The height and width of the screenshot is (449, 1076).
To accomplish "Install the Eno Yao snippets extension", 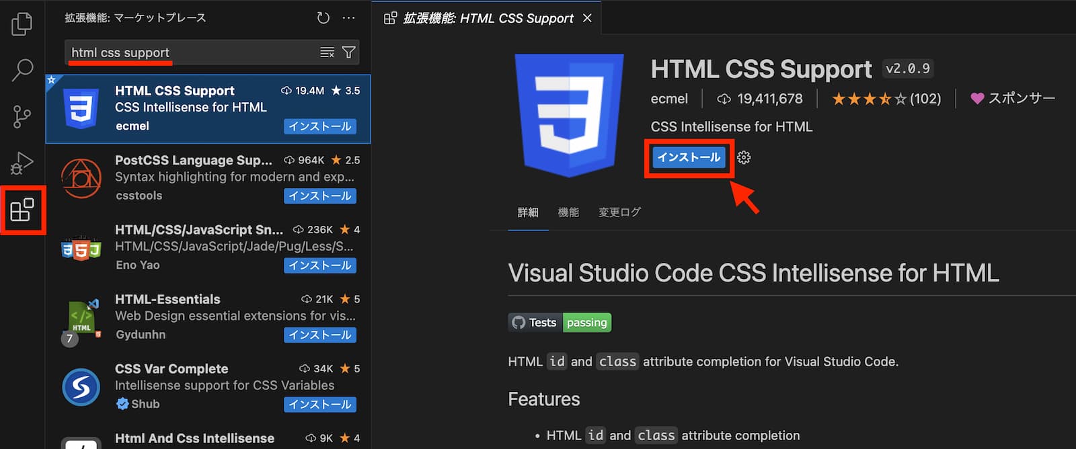I will pyautogui.click(x=320, y=266).
